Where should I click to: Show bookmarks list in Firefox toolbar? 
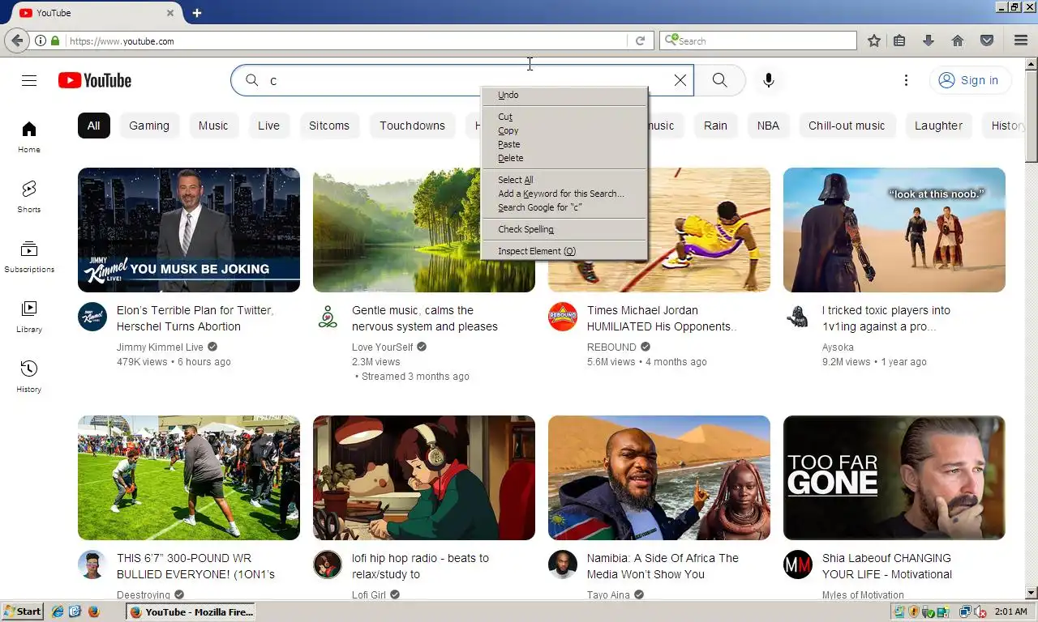[899, 40]
